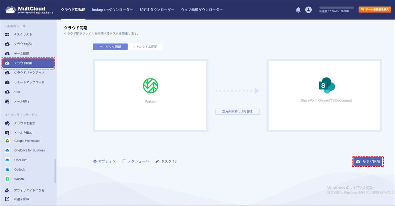
Task: Select クラウド同期 in sidebar
Action: tap(28, 63)
